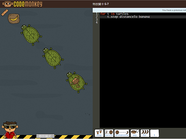
Task: Click the 'for' keyword on line 1
Action: pyautogui.click(x=103, y=14)
